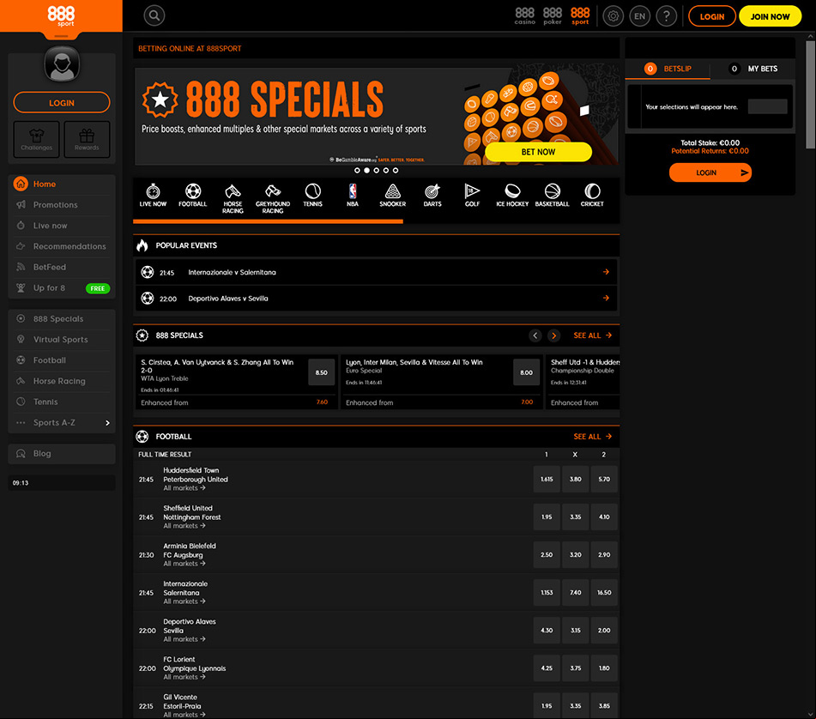Click the yellow JOIN NOW button
816x719 pixels.
771,16
